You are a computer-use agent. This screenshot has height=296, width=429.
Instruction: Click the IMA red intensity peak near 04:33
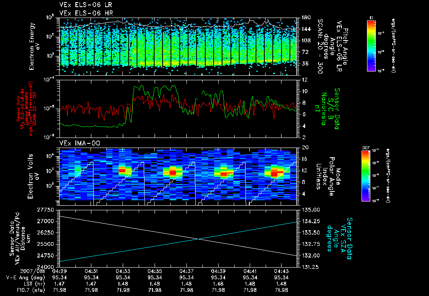tap(122, 171)
